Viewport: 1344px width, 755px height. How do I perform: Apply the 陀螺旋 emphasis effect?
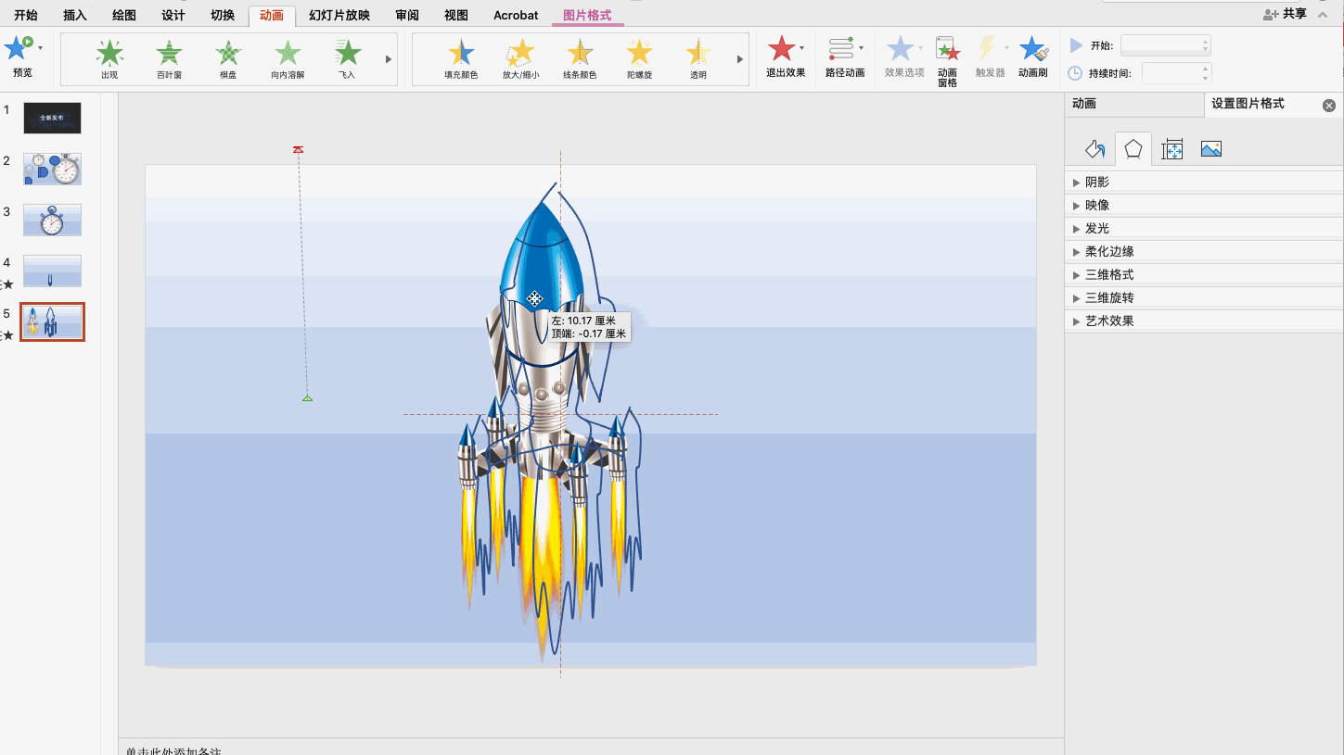point(639,59)
